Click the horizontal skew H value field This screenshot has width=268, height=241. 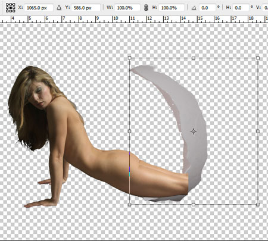tap(241, 8)
